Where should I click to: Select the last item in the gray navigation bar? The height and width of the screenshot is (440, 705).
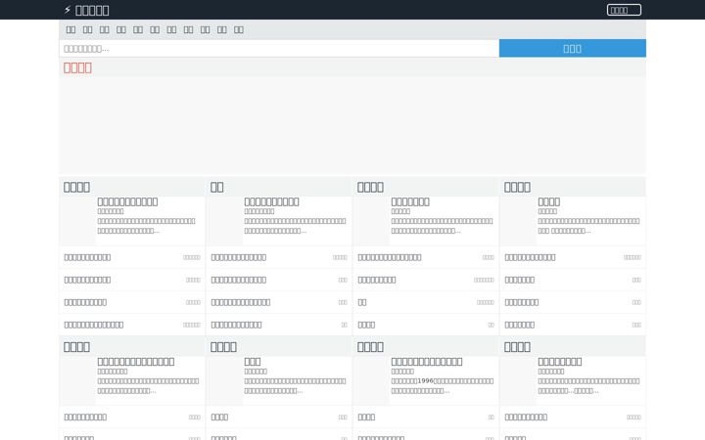(x=239, y=29)
